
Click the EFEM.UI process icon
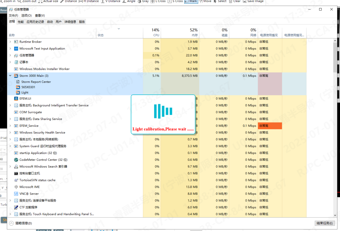pyautogui.click(x=16, y=99)
